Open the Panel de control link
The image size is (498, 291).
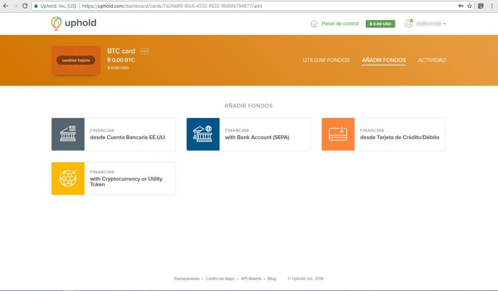click(340, 23)
